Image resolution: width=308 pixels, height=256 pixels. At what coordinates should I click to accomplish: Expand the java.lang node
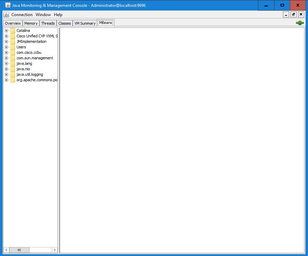pyautogui.click(x=6, y=64)
